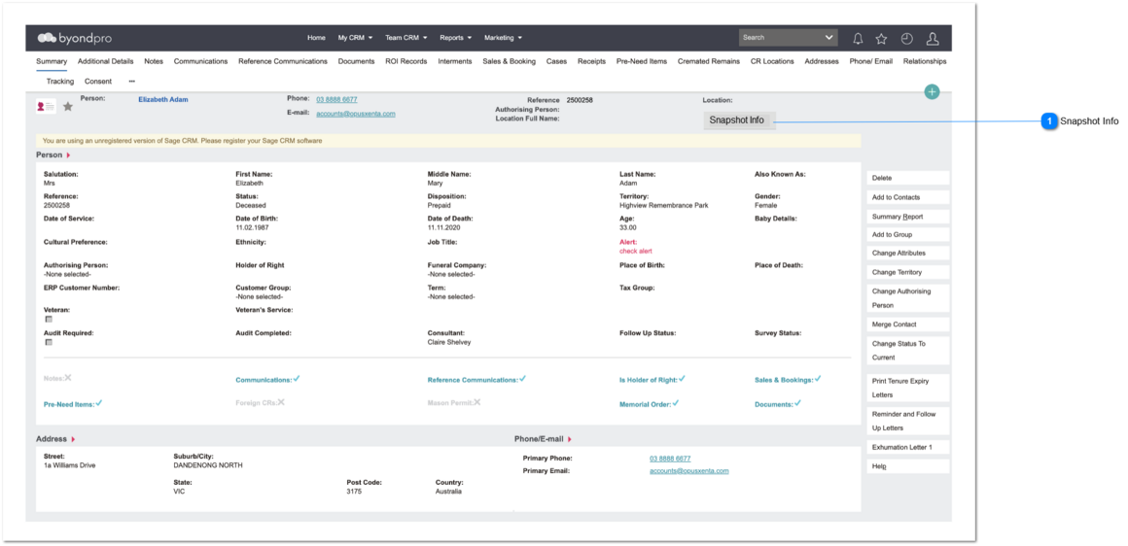Click the Memorial Order checkmark
This screenshot has height=546, width=1128.
click(676, 403)
